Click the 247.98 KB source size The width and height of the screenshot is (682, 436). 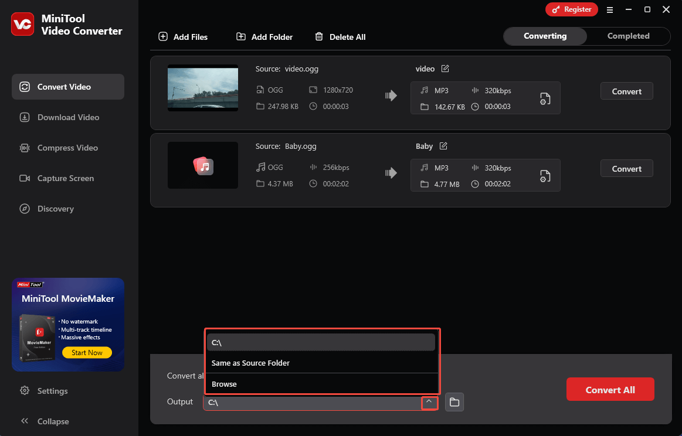click(283, 107)
